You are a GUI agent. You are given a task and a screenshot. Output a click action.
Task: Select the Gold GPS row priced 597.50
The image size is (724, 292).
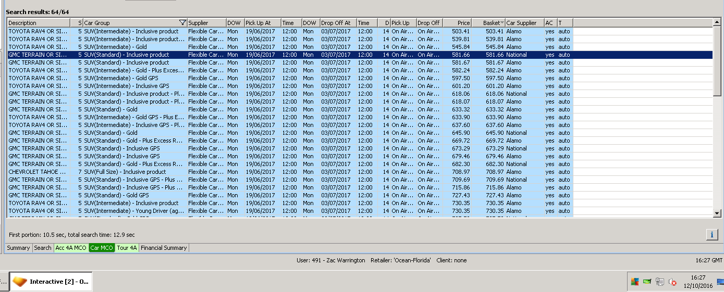(x=290, y=78)
